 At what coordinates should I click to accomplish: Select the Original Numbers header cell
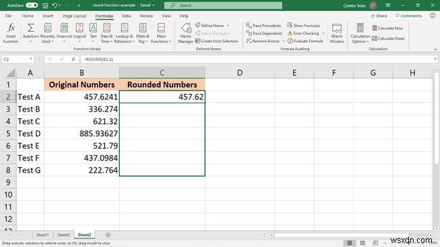coord(82,85)
